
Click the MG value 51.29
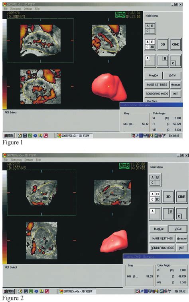click(x=150, y=276)
